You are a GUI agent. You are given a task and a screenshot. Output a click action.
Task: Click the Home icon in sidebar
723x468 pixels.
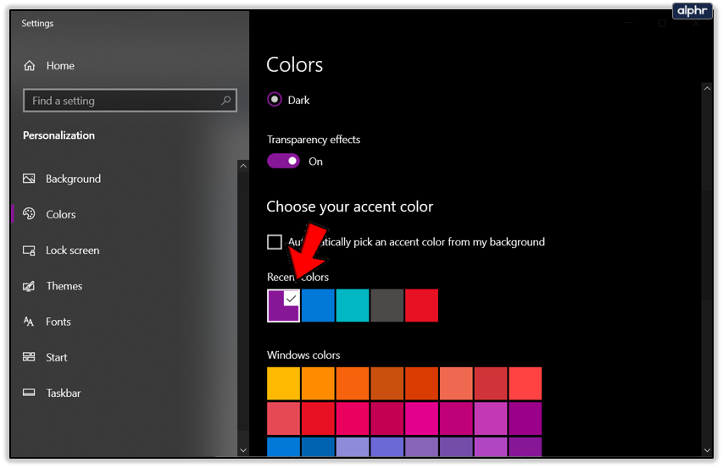[x=30, y=66]
